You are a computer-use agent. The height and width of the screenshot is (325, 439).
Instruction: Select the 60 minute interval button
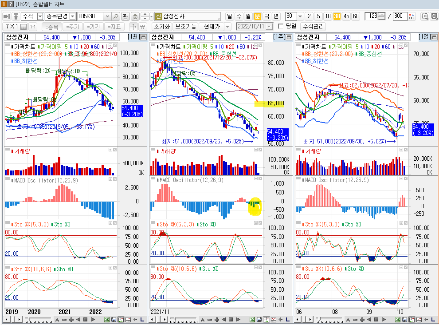356,16
